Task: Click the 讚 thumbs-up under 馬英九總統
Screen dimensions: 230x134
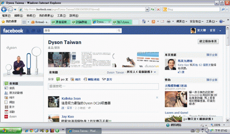Action: pyautogui.click(x=181, y=72)
